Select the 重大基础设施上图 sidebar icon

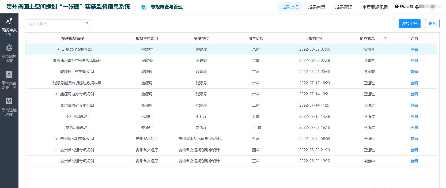[9, 74]
